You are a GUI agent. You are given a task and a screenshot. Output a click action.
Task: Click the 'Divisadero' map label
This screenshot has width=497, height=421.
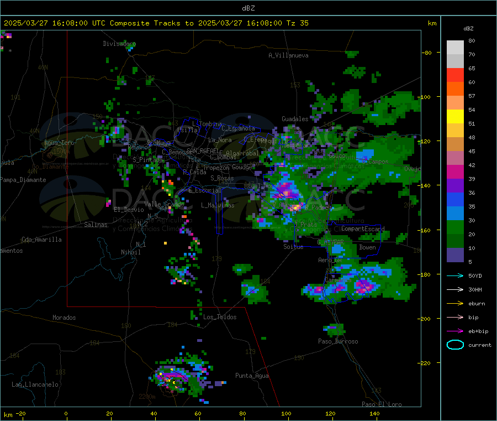[x=119, y=44]
